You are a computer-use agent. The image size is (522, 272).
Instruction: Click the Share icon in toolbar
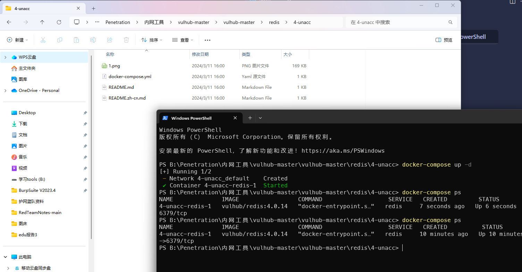coord(110,40)
